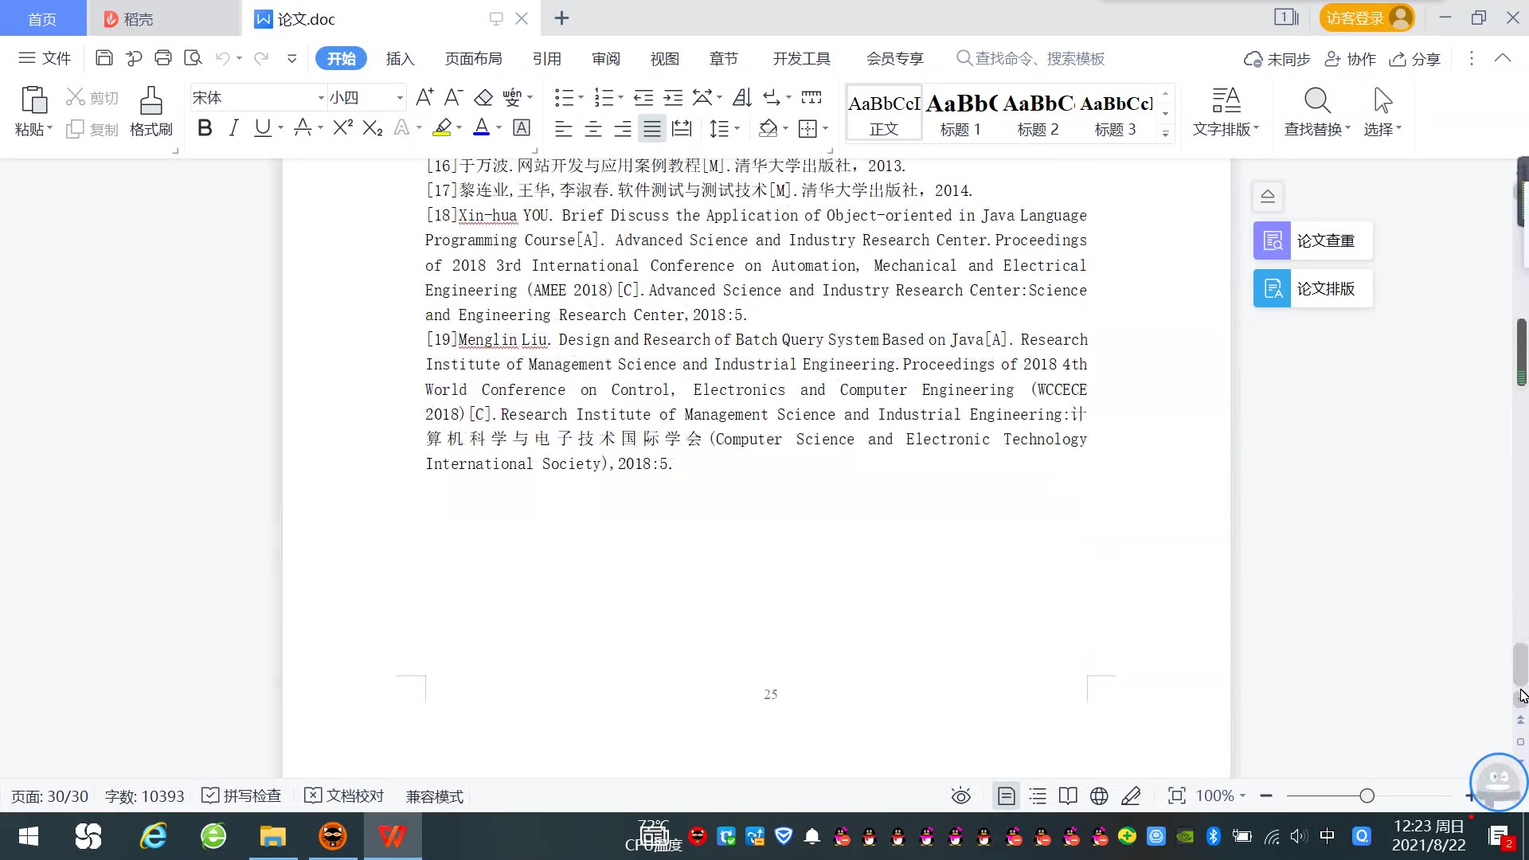Image resolution: width=1529 pixels, height=860 pixels.
Task: Click zoom slider handle
Action: coord(1367,795)
